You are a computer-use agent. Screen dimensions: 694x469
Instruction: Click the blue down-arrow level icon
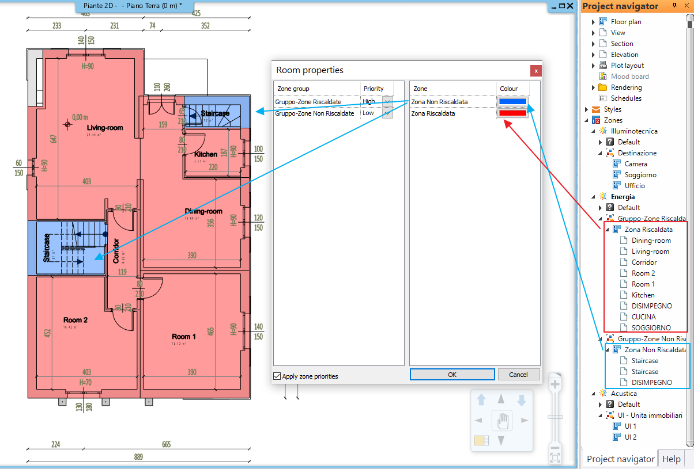[x=521, y=400]
